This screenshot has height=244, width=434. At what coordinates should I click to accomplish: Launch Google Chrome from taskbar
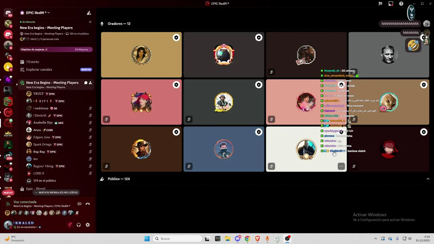247,239
